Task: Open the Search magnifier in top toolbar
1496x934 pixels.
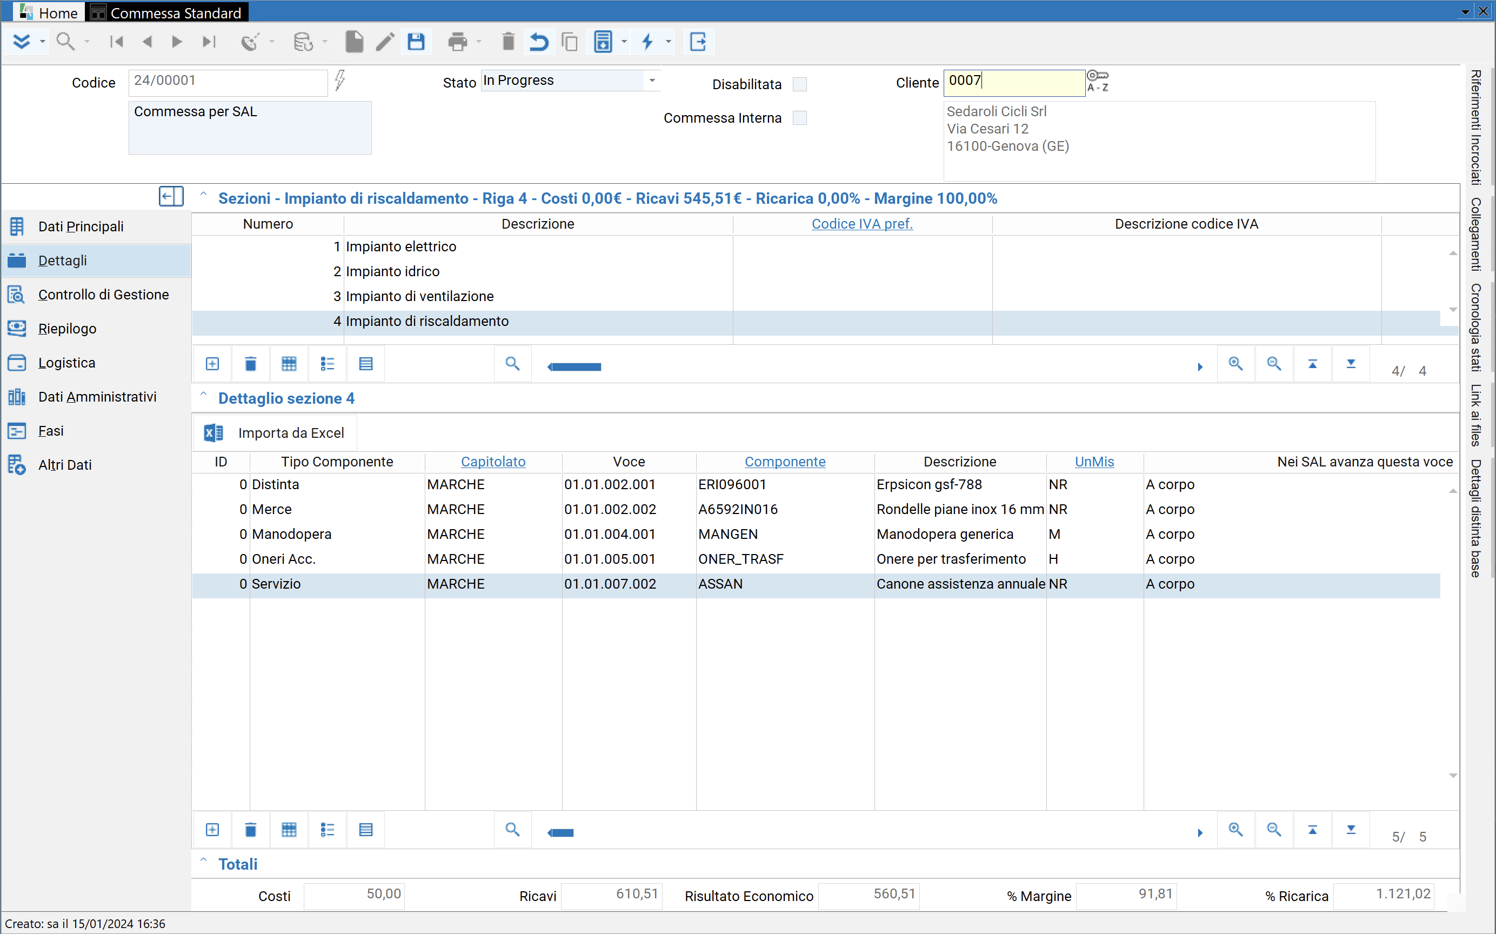Action: pyautogui.click(x=65, y=42)
